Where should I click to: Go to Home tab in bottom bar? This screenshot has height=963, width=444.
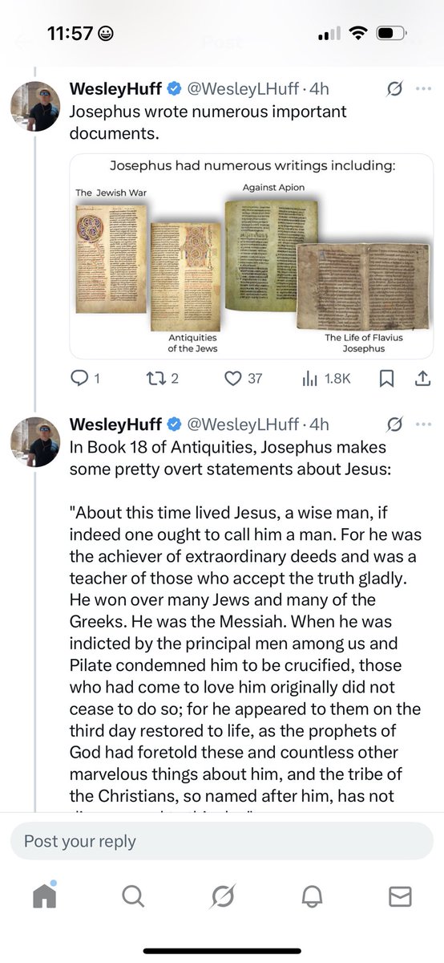point(45,896)
